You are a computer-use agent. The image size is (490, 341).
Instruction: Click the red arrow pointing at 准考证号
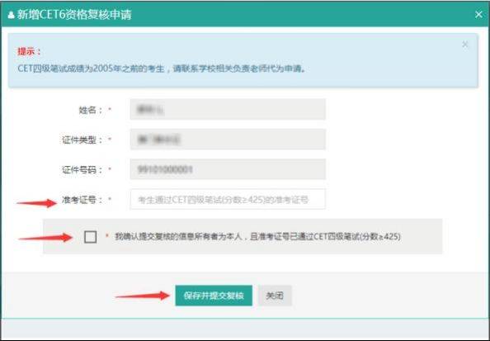(36, 203)
